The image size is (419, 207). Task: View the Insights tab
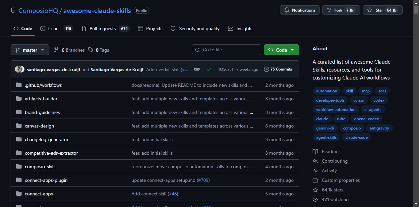click(240, 28)
